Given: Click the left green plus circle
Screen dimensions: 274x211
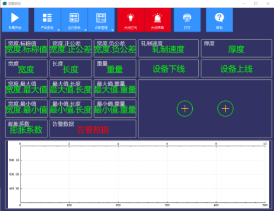Looking at the screenshot, I should click(185, 108).
